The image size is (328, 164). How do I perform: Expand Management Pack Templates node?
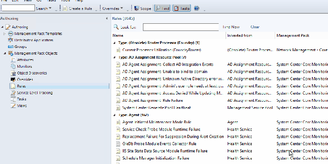click(x=4, y=34)
